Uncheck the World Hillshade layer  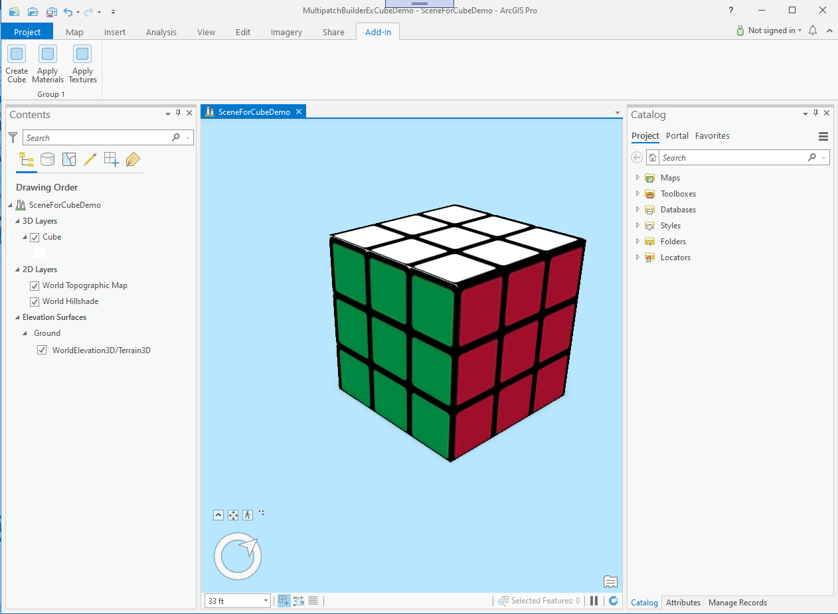pyautogui.click(x=34, y=301)
